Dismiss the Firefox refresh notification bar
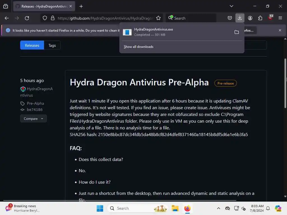This screenshot has width=287, height=215. tap(280, 30)
